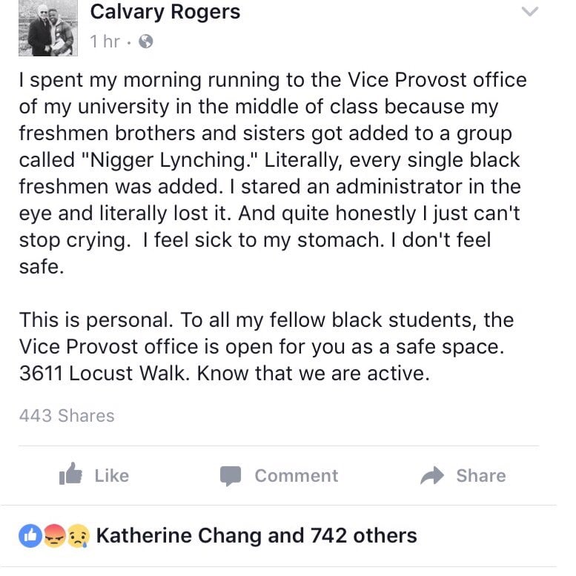This screenshot has height=576, width=576.
Task: Open Calvary Rogers' profile picture thumbnail
Action: click(x=48, y=28)
